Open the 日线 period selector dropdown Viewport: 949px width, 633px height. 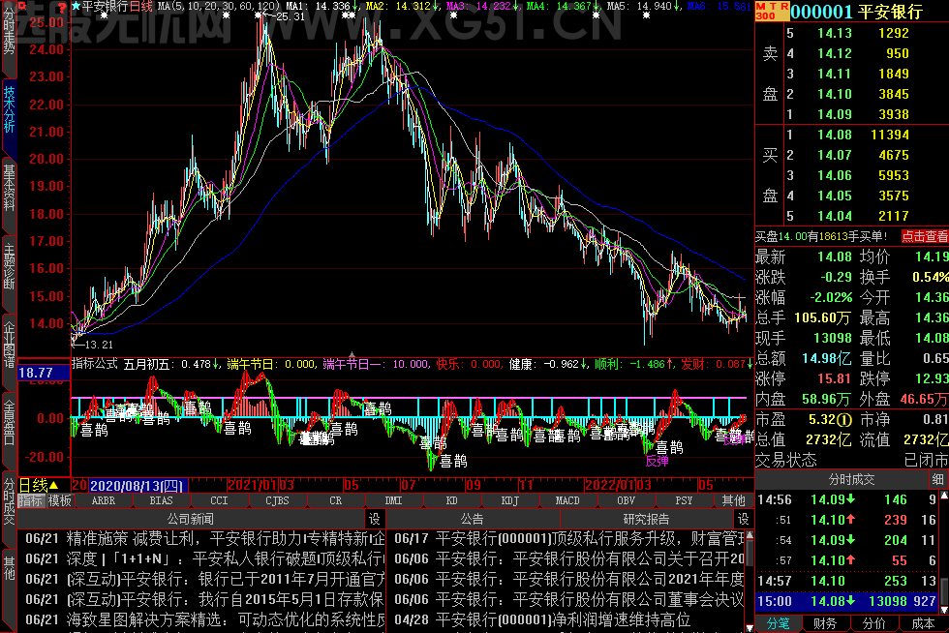click(x=40, y=485)
